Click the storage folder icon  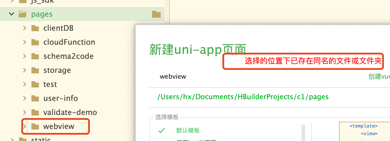(35, 70)
